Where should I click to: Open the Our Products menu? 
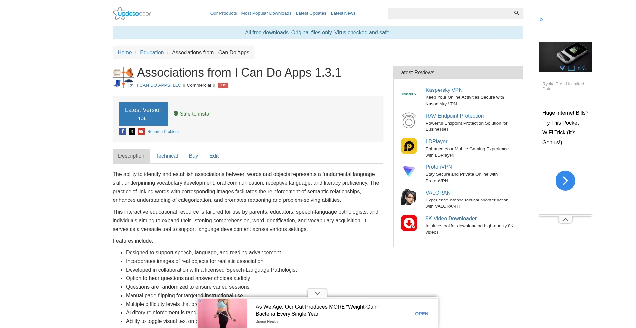224,13
